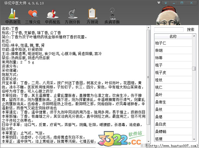The width and height of the screenshot is (199, 148).
Task: Click the herb list scroll down arrow
Action: (194, 139)
